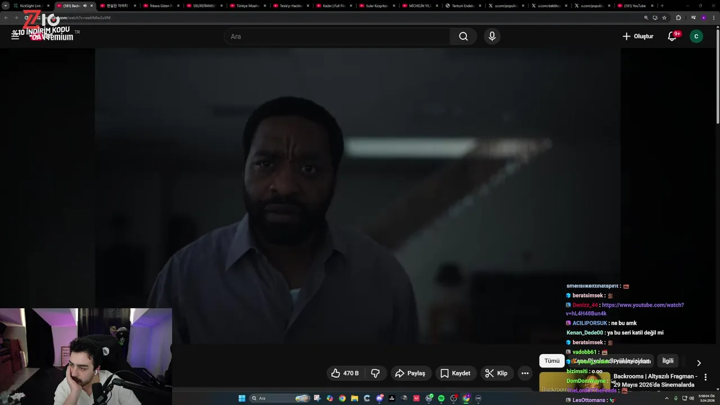The image size is (720, 405).
Task: Save the video with Kaydet
Action: (455, 373)
